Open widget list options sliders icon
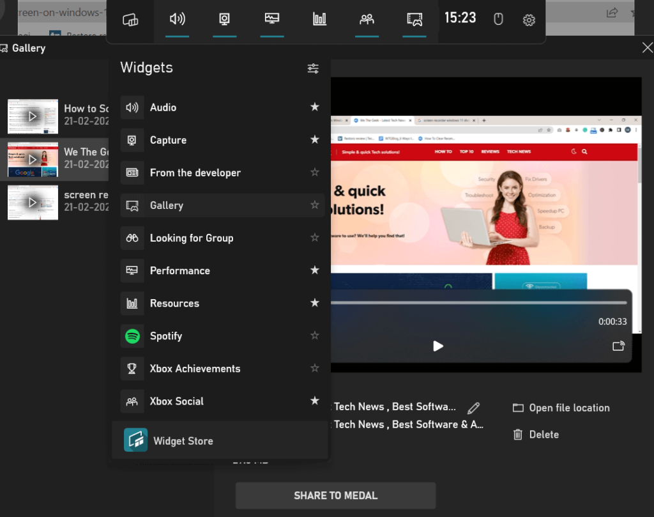654x517 pixels. [x=313, y=68]
